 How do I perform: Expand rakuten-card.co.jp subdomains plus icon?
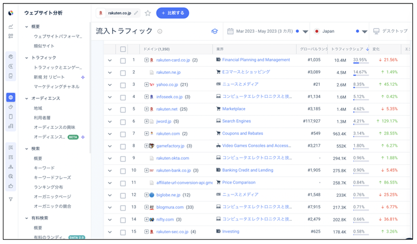coord(146,60)
